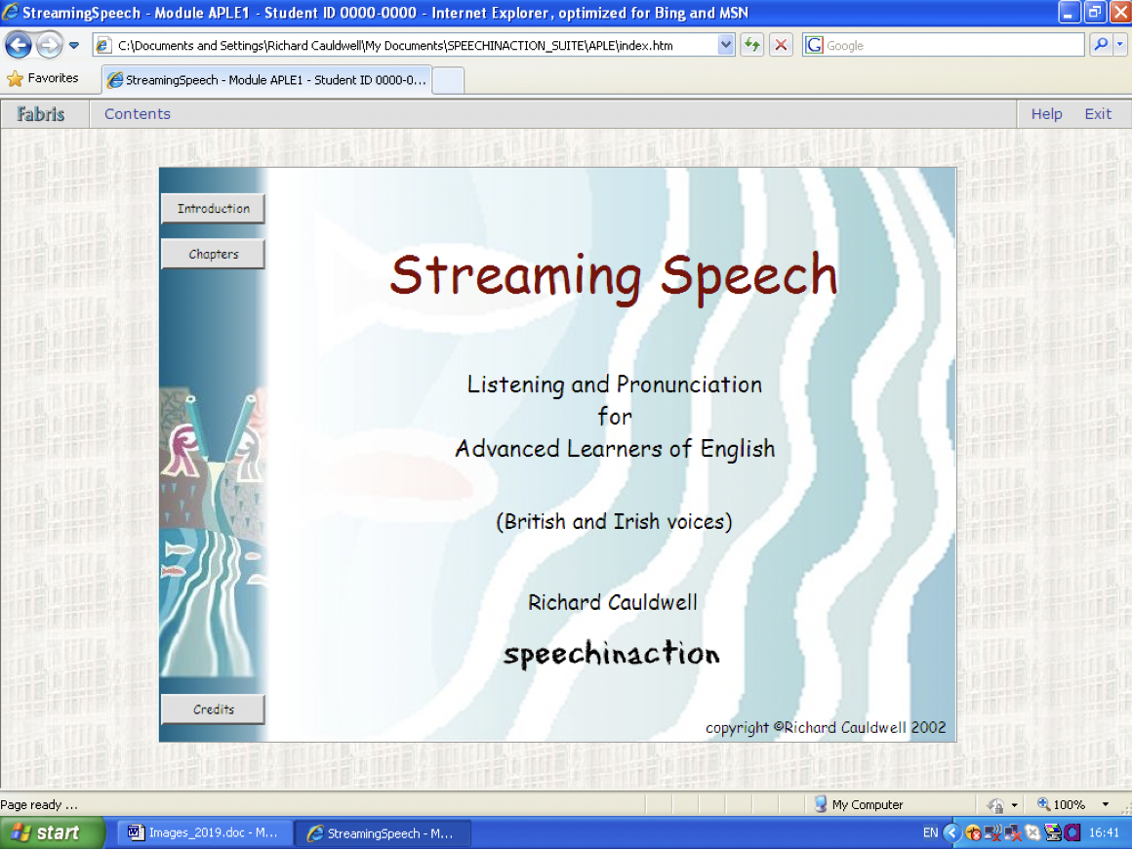Viewport: 1132px width, 851px height.
Task: Open the Contents menu
Action: click(138, 114)
